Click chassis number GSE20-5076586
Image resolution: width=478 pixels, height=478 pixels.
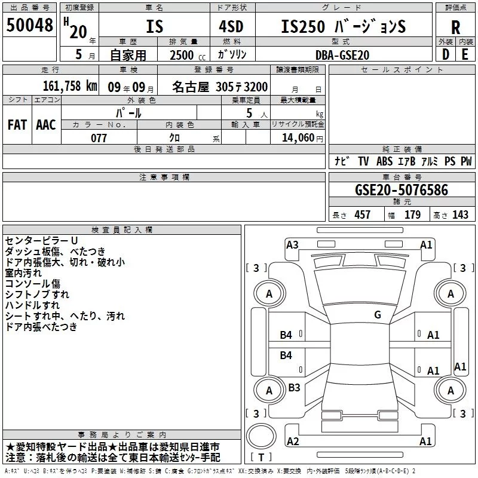(x=402, y=190)
